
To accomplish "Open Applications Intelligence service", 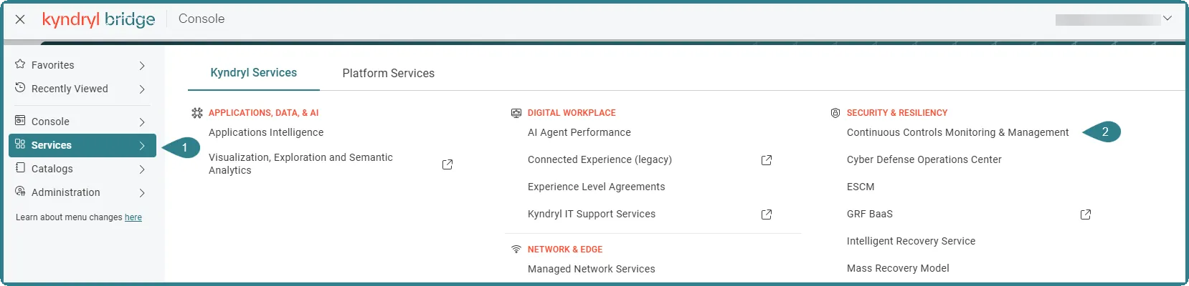I will (266, 132).
